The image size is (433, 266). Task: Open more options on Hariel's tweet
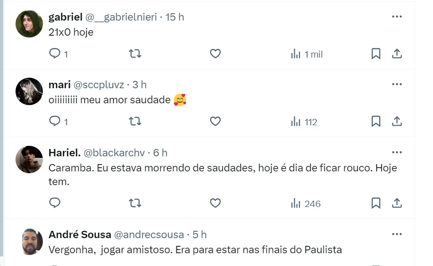point(397,152)
